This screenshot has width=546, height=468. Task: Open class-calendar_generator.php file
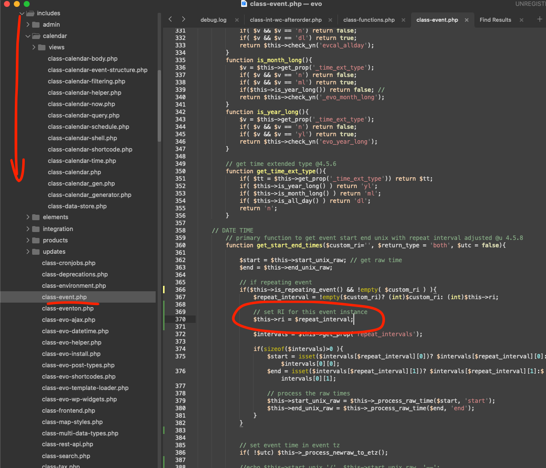point(89,195)
